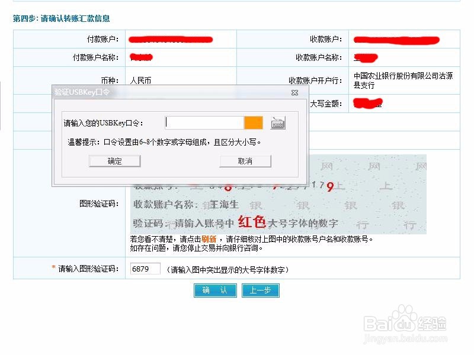
Task: Click 上一步 to return to previous step
Action: (260, 291)
